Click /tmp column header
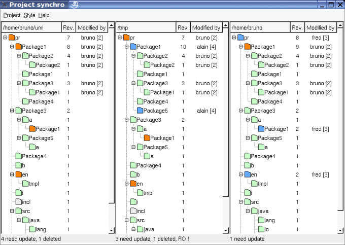Screen dimensions: 345x245 146,27
